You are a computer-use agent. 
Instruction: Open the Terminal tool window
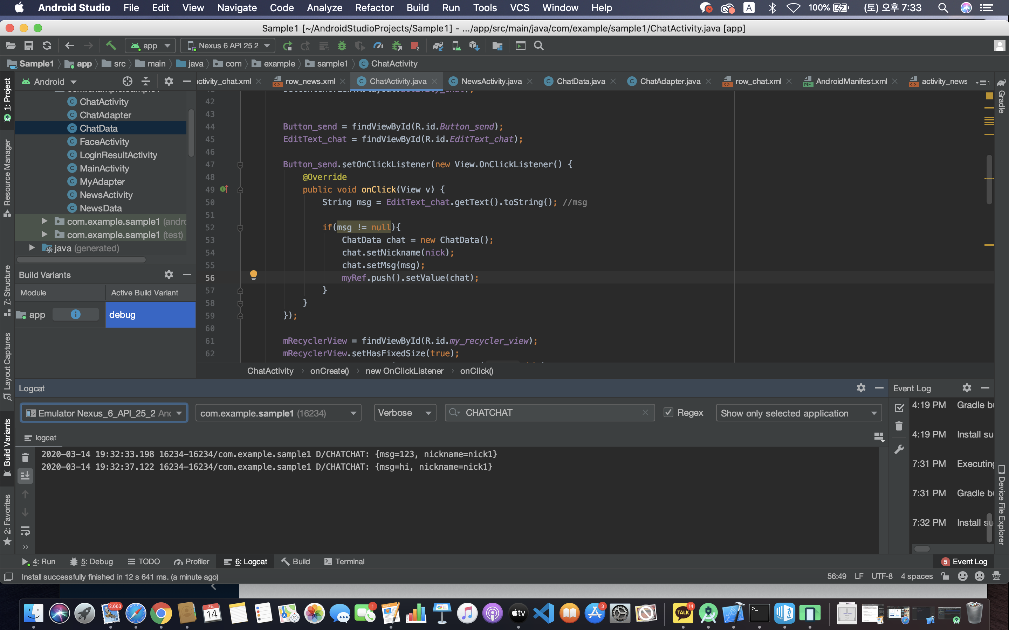point(344,561)
